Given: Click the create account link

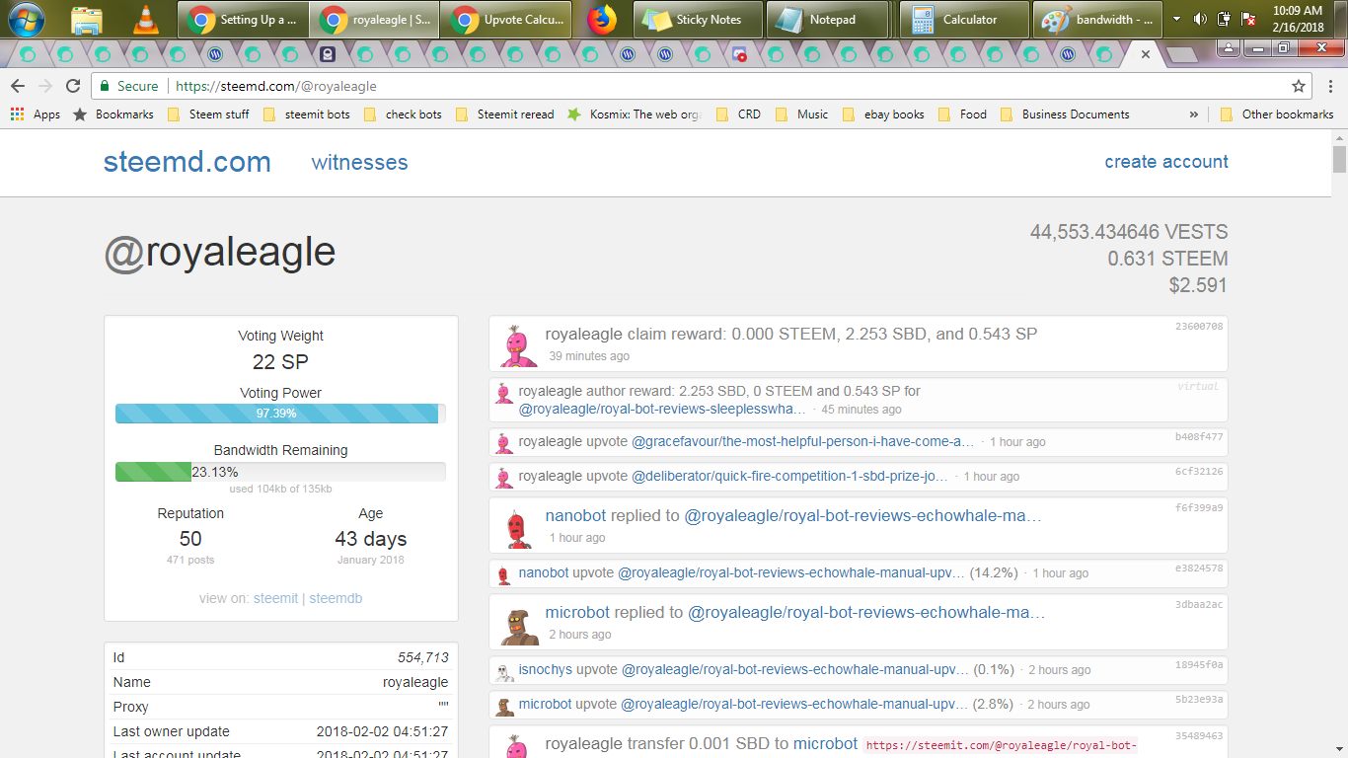Looking at the screenshot, I should pos(1166,162).
